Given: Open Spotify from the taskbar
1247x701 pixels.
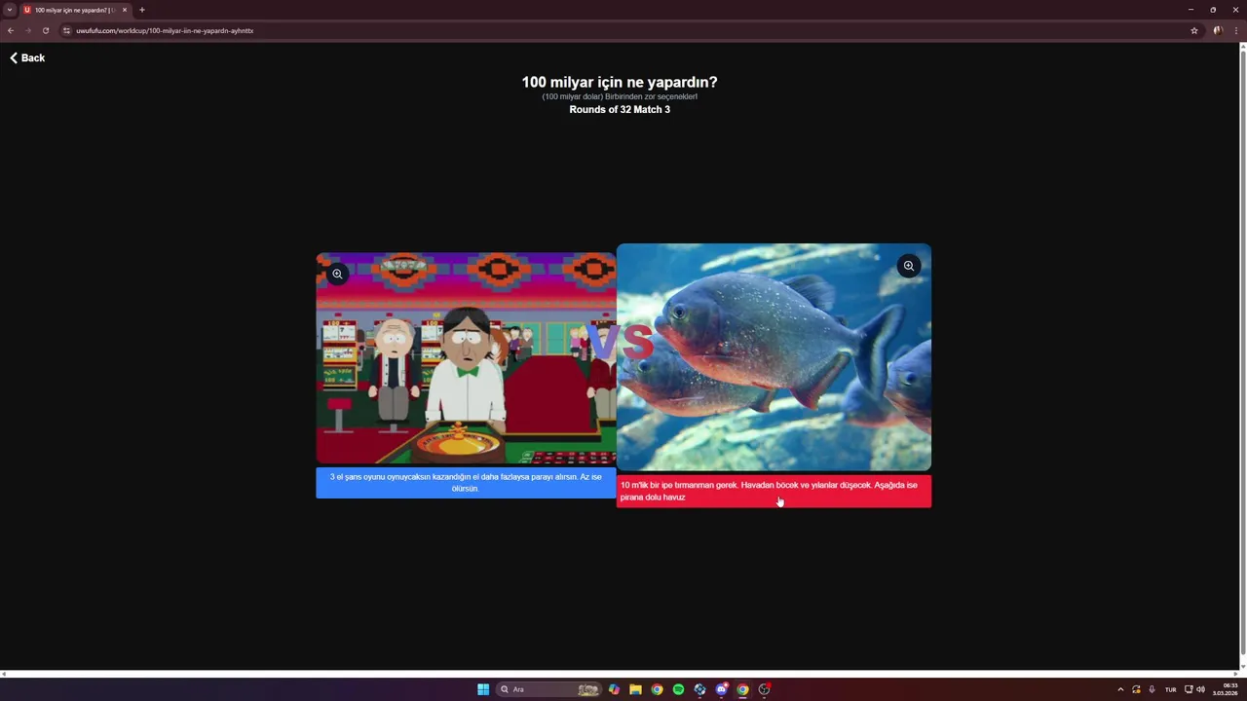Looking at the screenshot, I should [x=678, y=689].
